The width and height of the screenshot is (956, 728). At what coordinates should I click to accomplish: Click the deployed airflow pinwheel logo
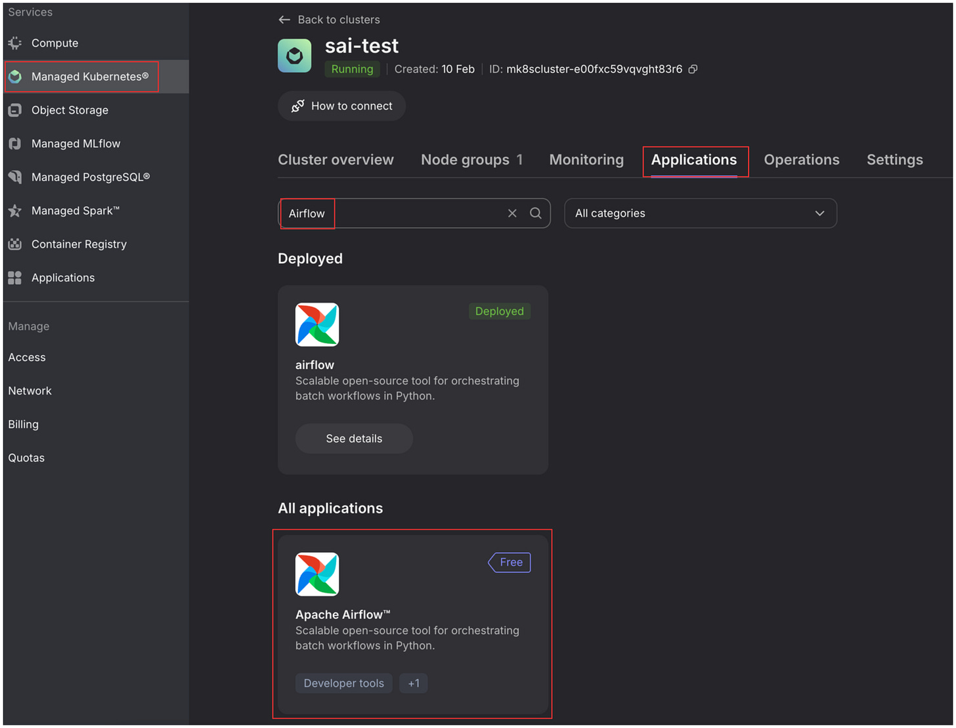[317, 324]
